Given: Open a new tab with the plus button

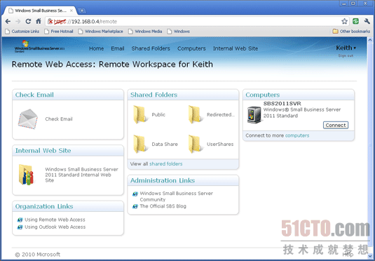Looking at the screenshot, I should [81, 11].
